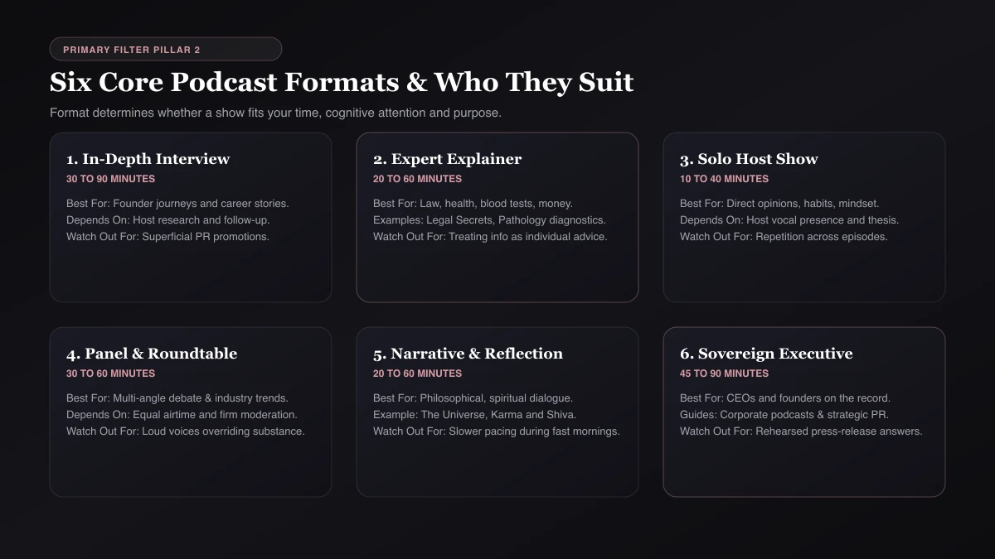Click the '30 TO 60 MINUTES' label under Panel & Roundtable
The height and width of the screenshot is (559, 995).
coord(110,373)
